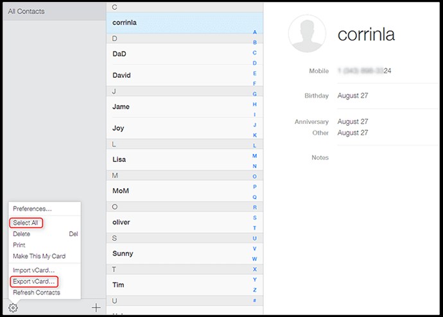Open the Lisa contact entry
Viewport: 443px width, 317px height.
point(119,159)
